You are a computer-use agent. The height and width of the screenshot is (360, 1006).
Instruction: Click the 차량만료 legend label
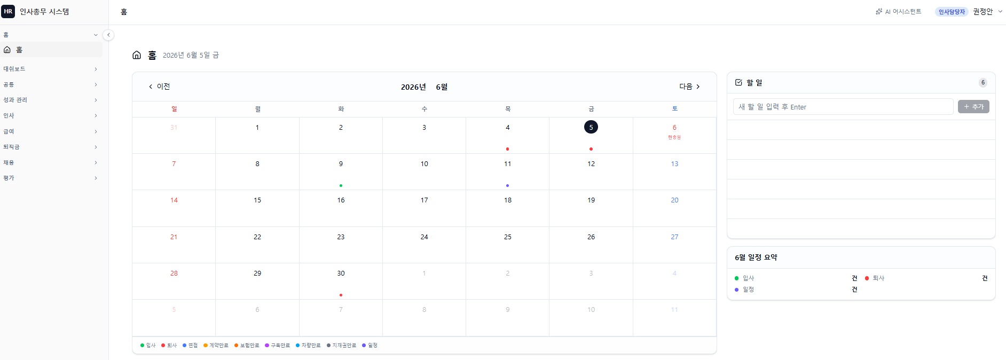(311, 346)
